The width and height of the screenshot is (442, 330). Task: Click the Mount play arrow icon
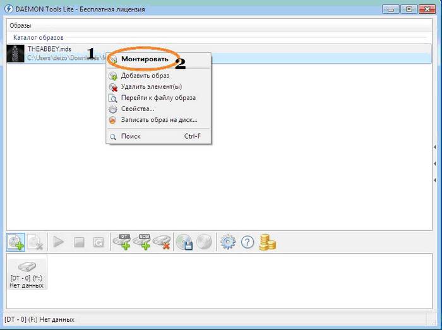pos(58,242)
